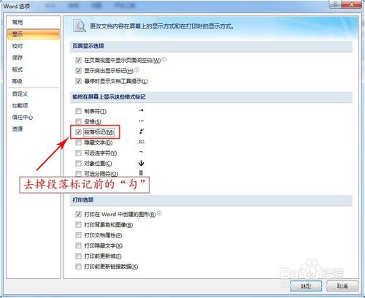Screen dimensions: 365x298
Task: Click the help question mark button
Action: [335, 4]
